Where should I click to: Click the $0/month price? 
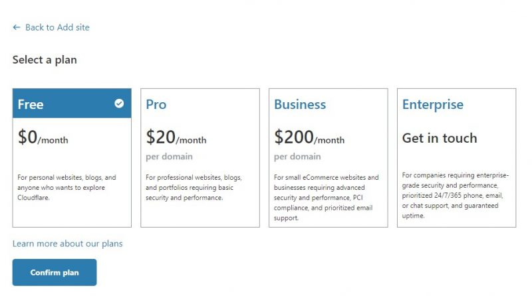43,138
